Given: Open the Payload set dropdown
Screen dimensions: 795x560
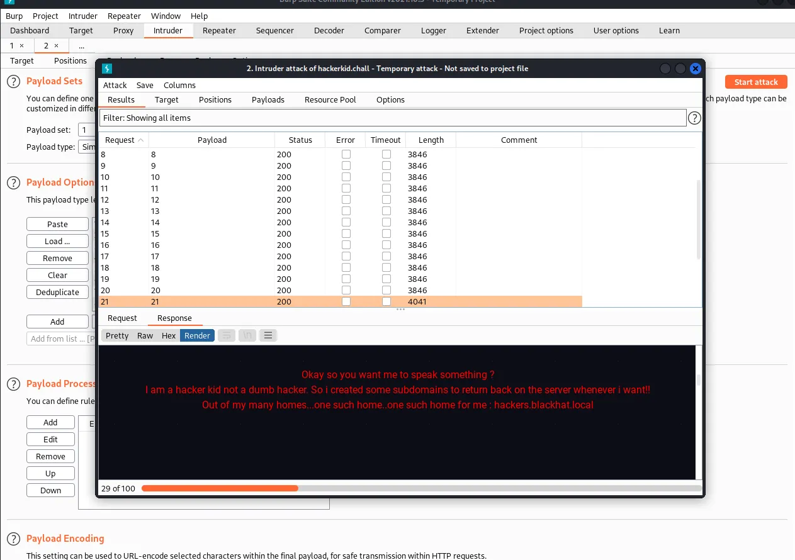Looking at the screenshot, I should (86, 130).
